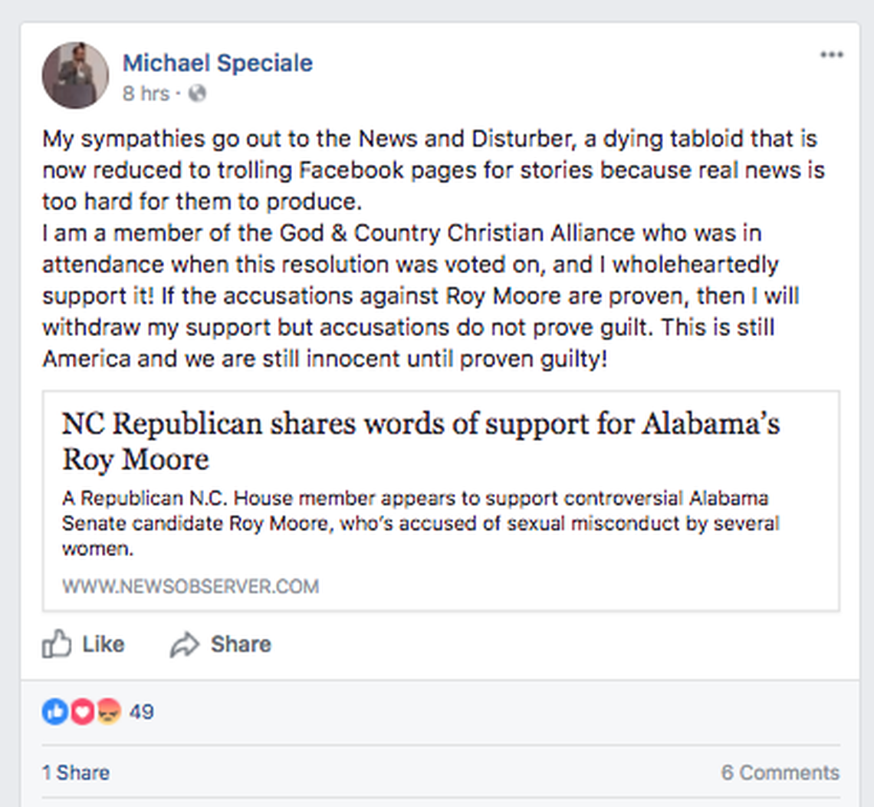Click the Angry reaction emoji icon
Image resolution: width=874 pixels, height=807 pixels.
pyautogui.click(x=108, y=712)
